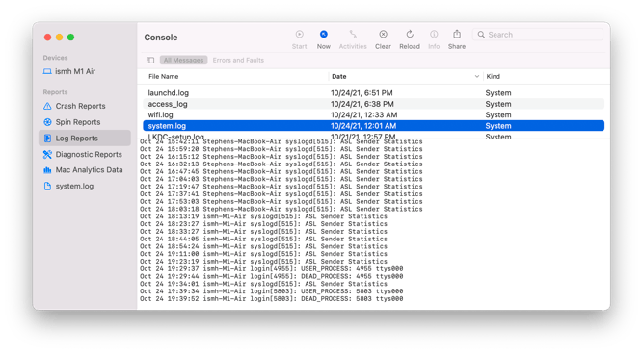Viewport: 643px width, 353px height.
Task: Click the log line at 19:34:01
Action: click(263, 284)
